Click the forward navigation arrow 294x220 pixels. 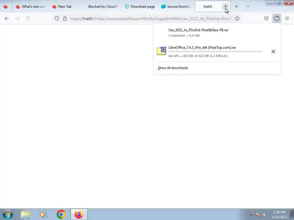pyautogui.click(x=17, y=18)
